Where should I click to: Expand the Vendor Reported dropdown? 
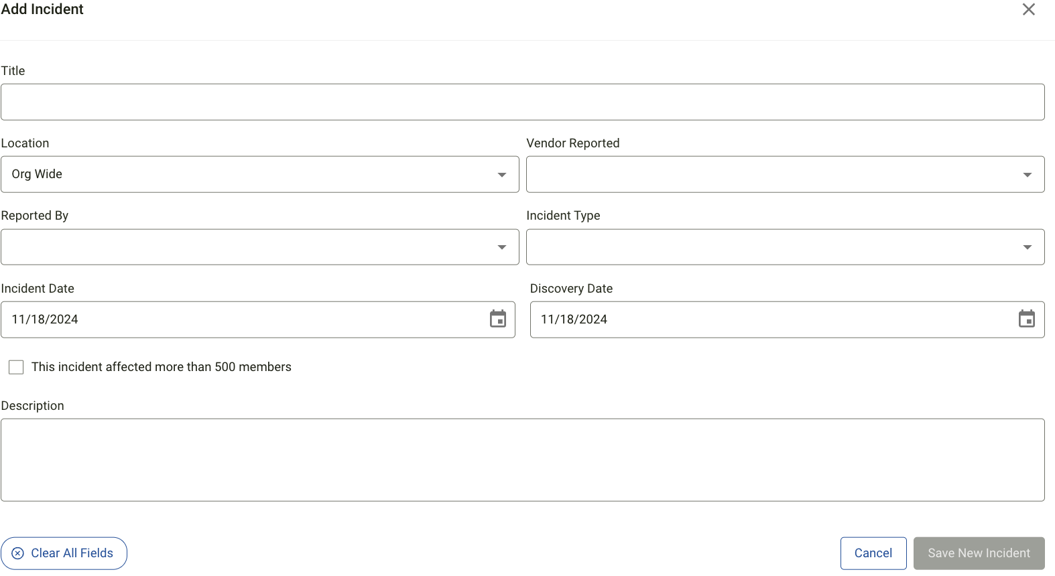786,174
